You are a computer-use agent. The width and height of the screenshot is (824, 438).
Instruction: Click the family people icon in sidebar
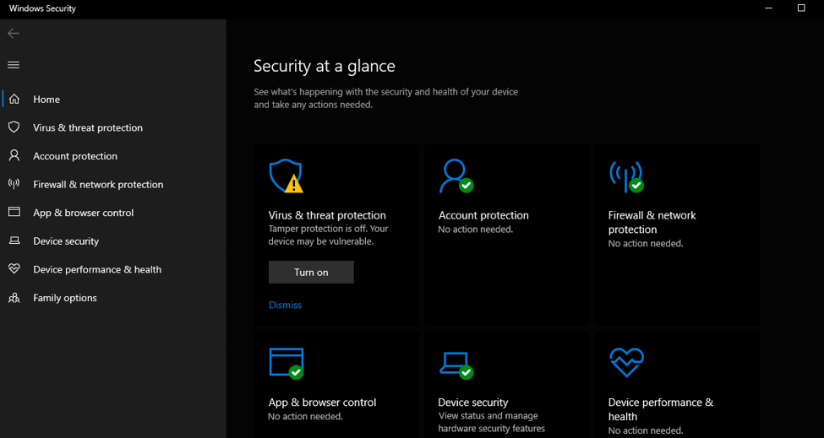click(14, 298)
